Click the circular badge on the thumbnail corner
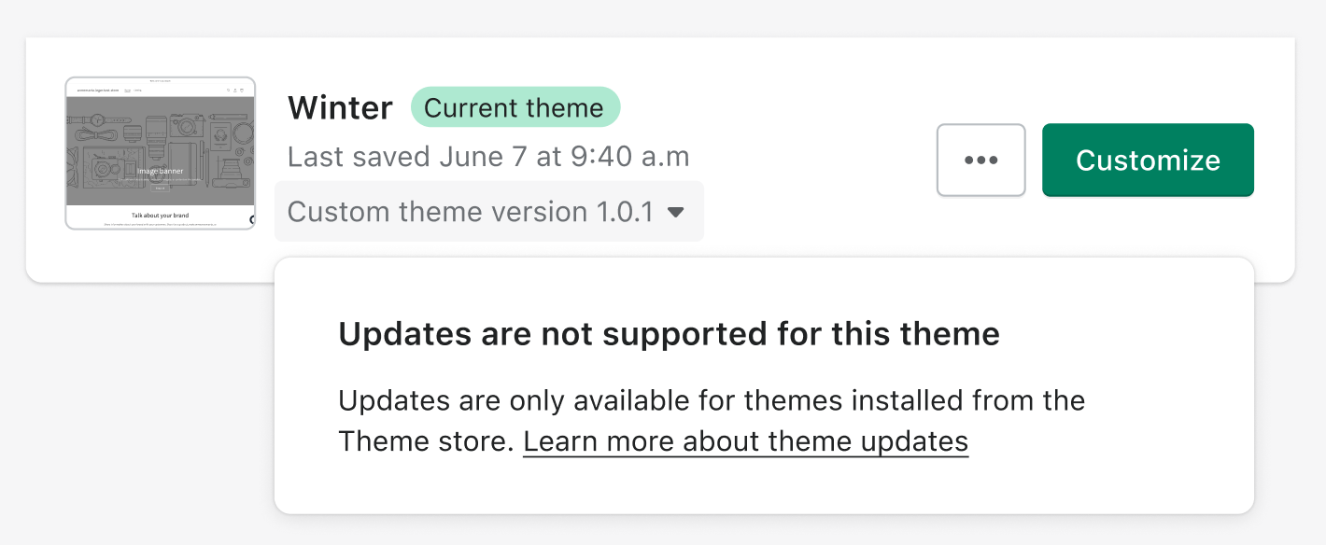 (x=251, y=218)
